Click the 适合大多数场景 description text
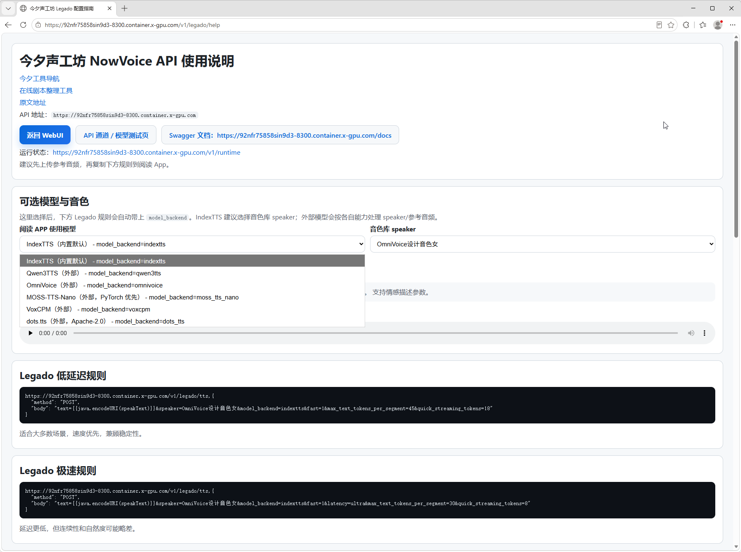 82,434
